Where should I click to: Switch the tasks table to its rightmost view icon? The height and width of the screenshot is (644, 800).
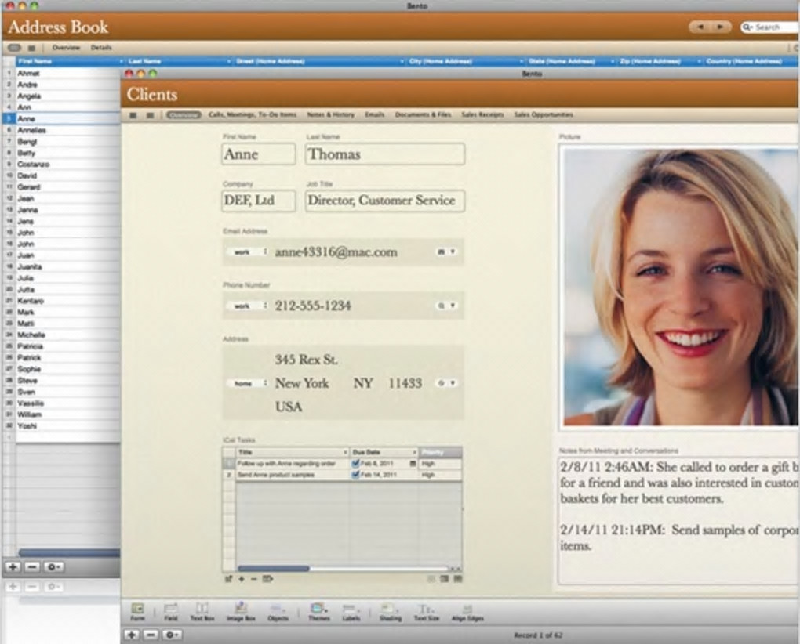[x=458, y=579]
